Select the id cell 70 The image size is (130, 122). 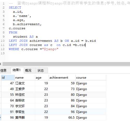coord(8,106)
